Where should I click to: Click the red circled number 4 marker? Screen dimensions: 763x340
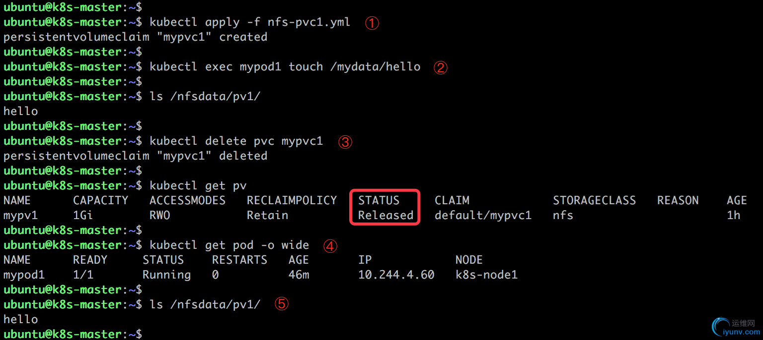point(330,246)
